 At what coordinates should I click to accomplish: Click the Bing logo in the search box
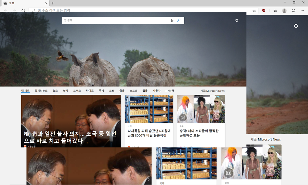[172, 20]
